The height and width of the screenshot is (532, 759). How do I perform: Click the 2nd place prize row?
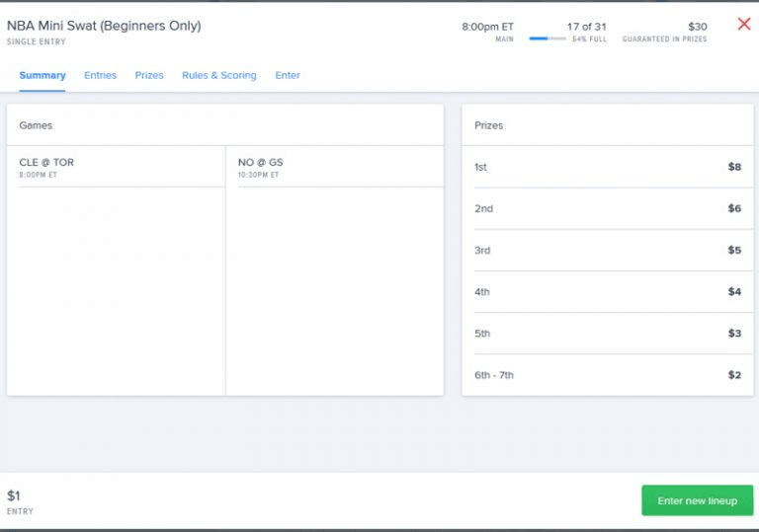607,208
